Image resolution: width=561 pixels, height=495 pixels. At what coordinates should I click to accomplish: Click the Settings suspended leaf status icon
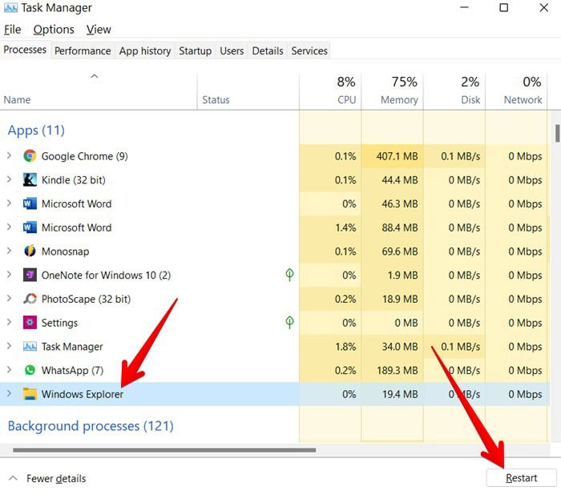(289, 322)
